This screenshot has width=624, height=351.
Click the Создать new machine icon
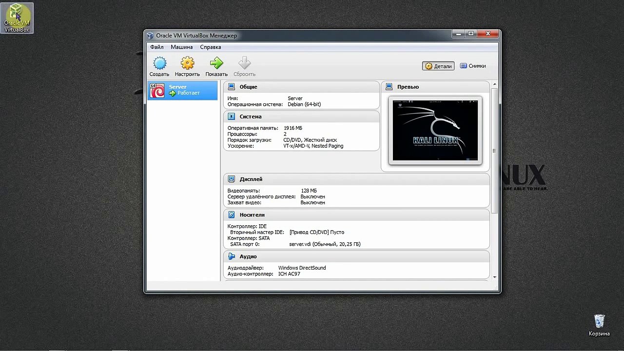[x=159, y=63]
